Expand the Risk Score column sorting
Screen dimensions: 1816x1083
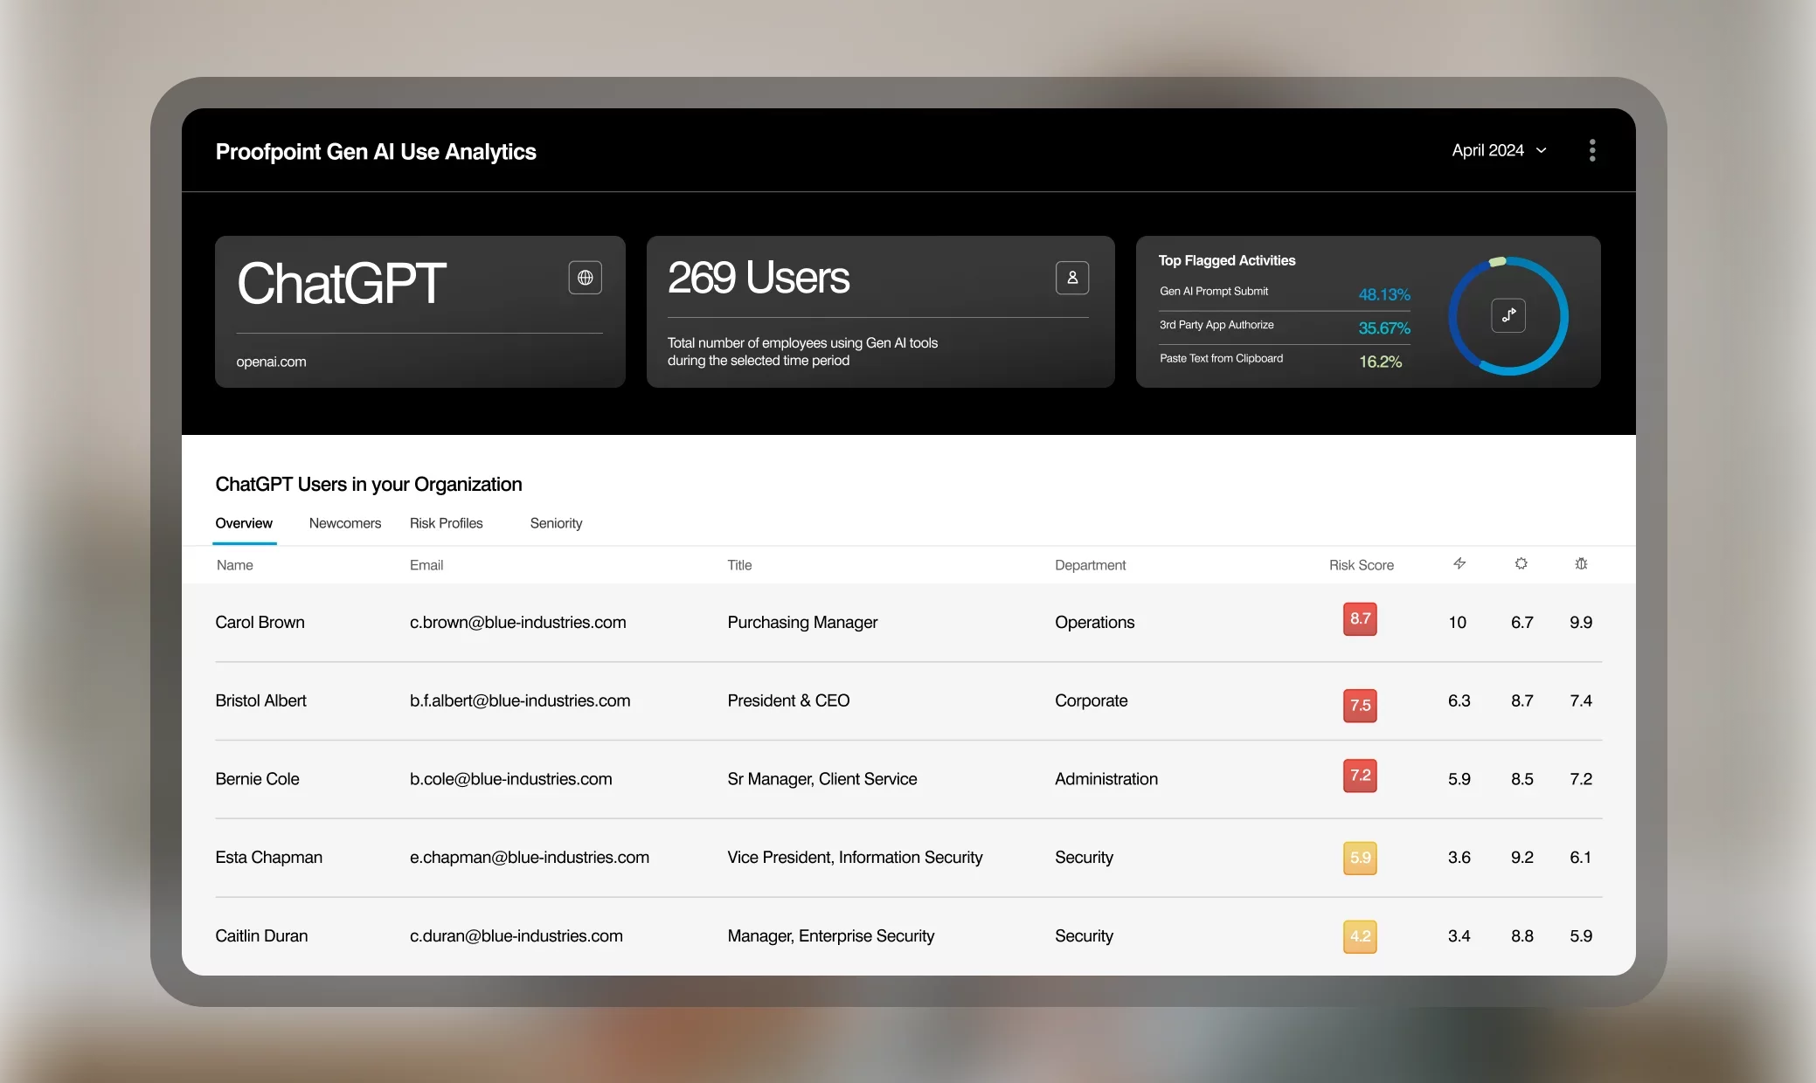[x=1361, y=565]
